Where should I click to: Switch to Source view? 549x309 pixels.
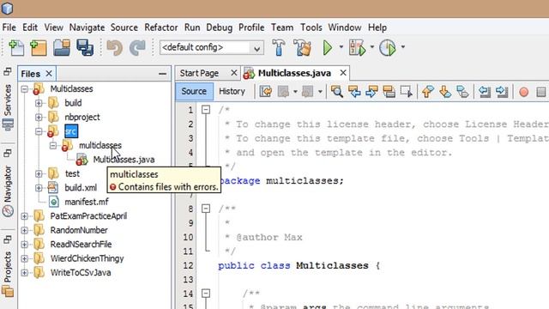coord(194,92)
